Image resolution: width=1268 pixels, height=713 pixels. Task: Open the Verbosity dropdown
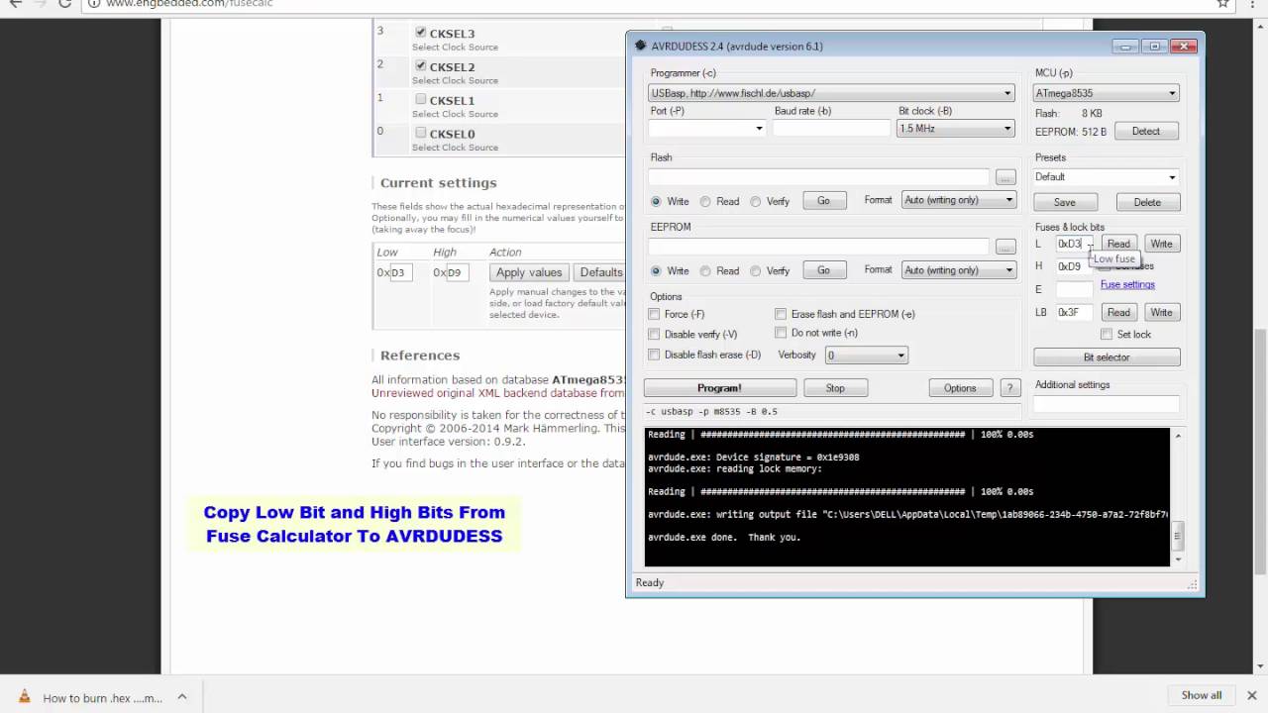pyautogui.click(x=866, y=355)
